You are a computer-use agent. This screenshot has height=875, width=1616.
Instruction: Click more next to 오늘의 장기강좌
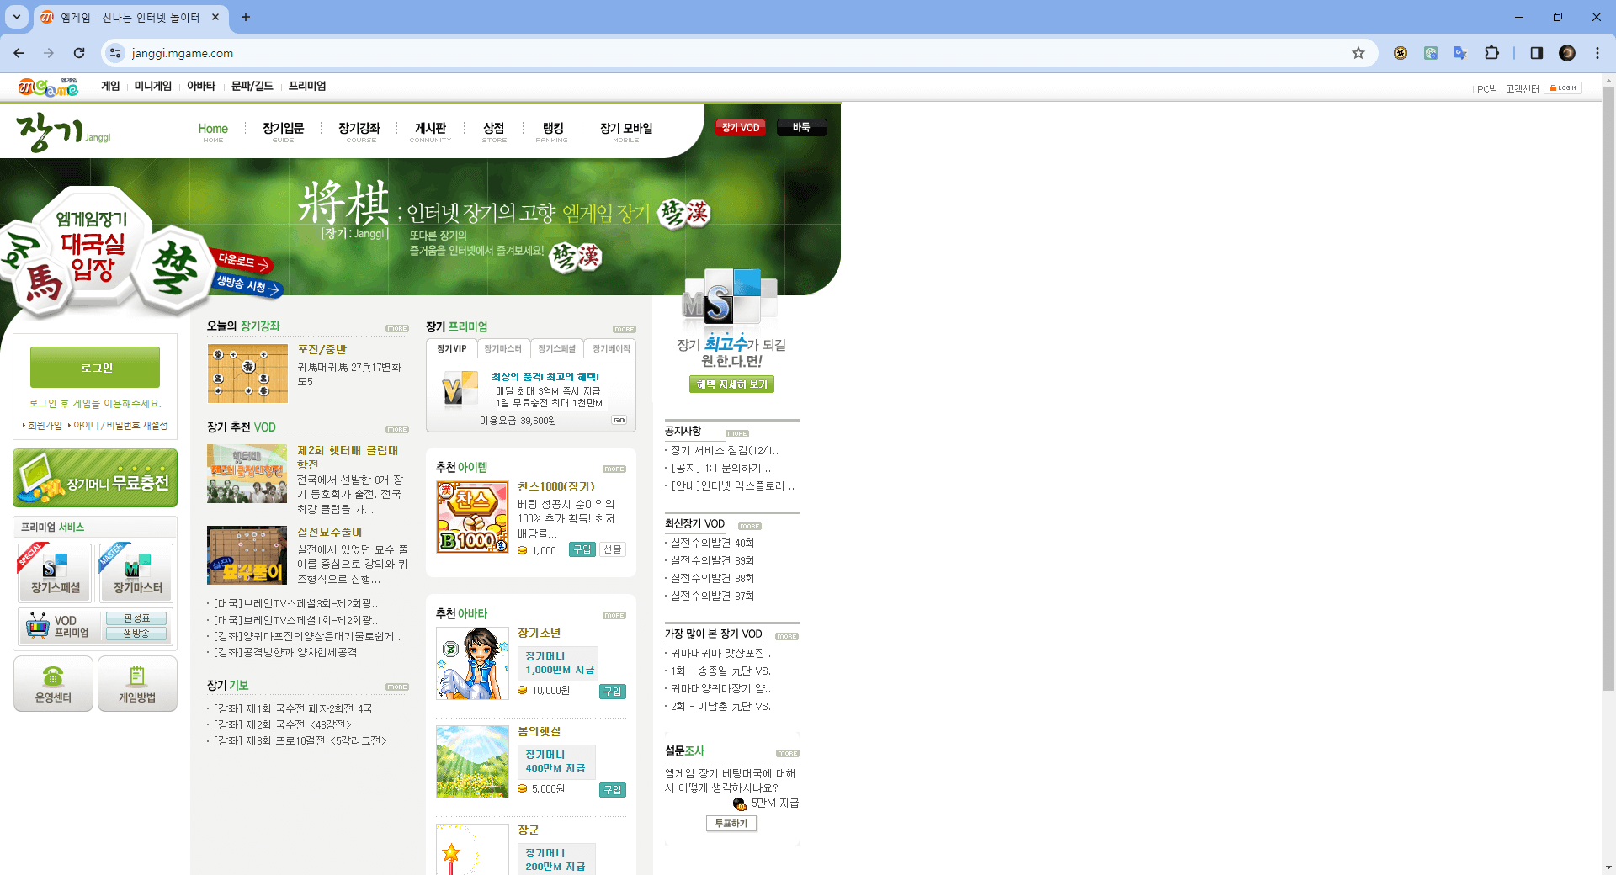point(397,329)
